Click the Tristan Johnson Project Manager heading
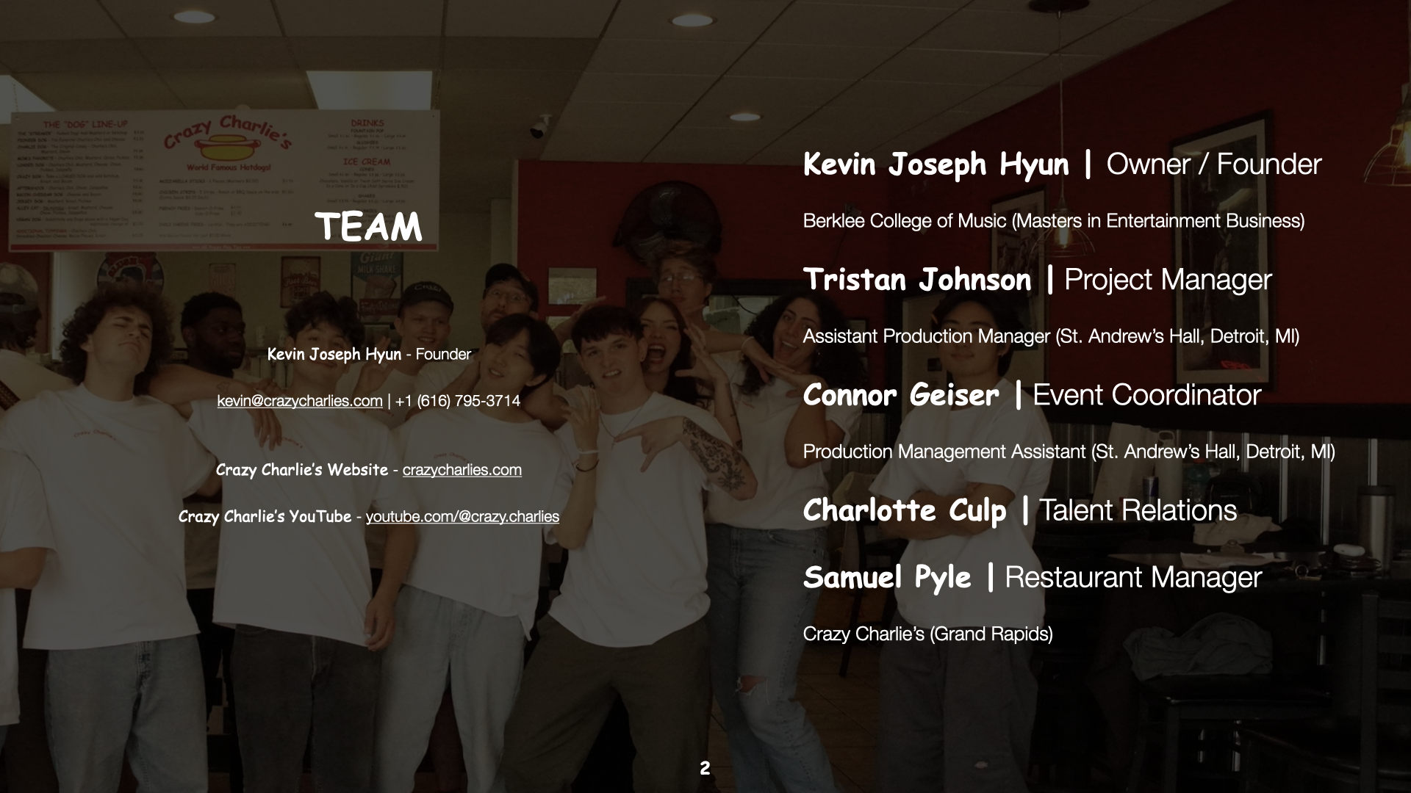 tap(1037, 280)
